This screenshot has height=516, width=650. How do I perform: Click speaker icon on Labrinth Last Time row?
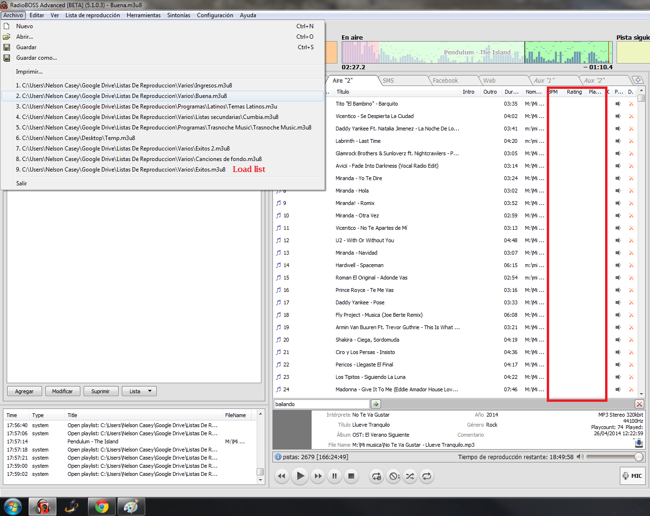pos(618,141)
